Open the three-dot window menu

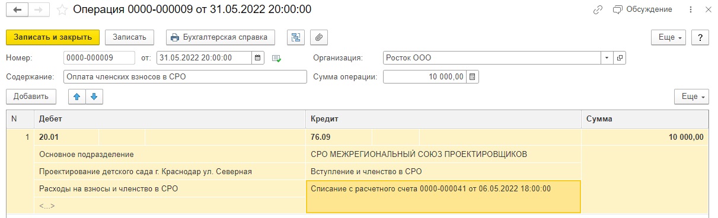click(691, 9)
